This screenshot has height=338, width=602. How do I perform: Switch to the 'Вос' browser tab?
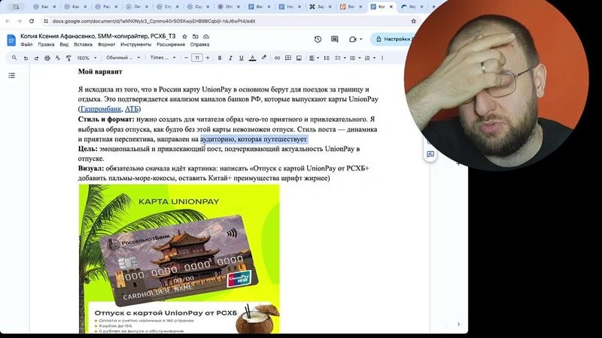pos(351,7)
